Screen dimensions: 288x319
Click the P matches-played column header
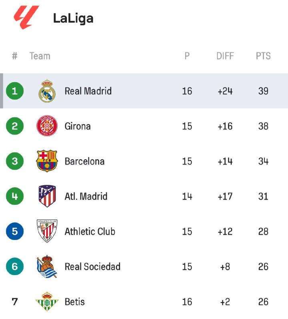(x=187, y=56)
